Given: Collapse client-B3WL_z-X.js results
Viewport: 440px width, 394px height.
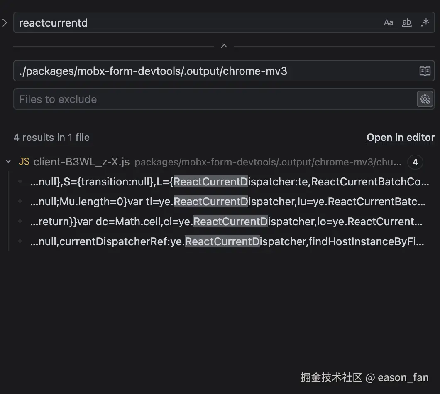Looking at the screenshot, I should [x=8, y=162].
